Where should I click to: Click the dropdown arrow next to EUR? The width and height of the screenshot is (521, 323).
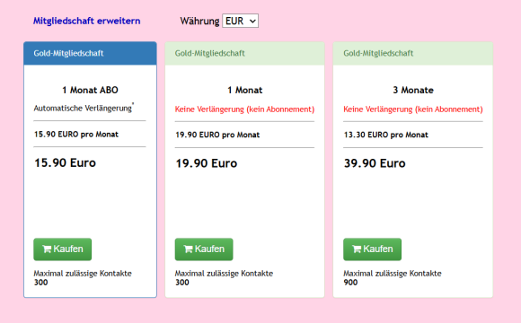click(x=252, y=22)
